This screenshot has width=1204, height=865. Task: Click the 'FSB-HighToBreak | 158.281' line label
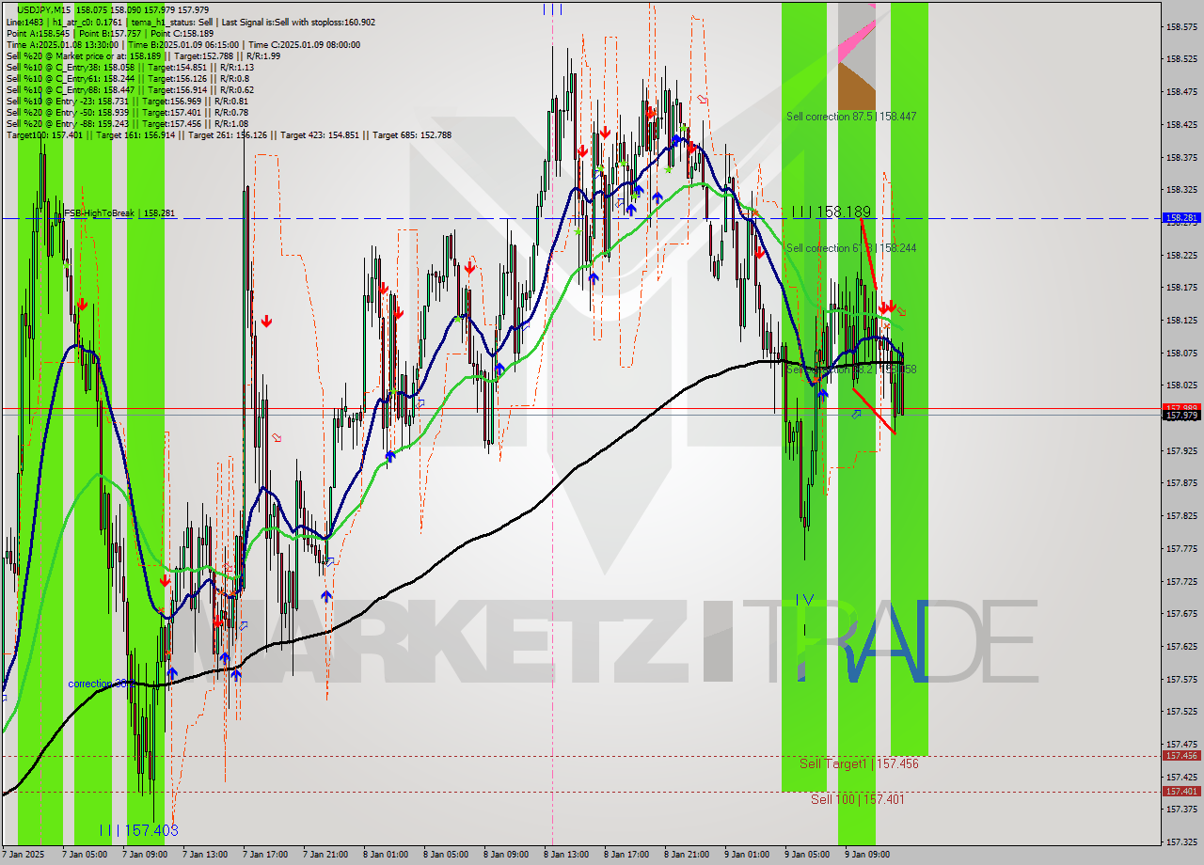click(119, 213)
